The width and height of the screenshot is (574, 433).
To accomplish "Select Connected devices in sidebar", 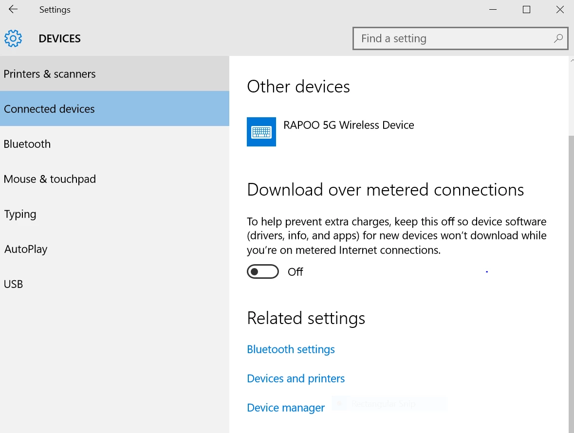I will tap(50, 109).
